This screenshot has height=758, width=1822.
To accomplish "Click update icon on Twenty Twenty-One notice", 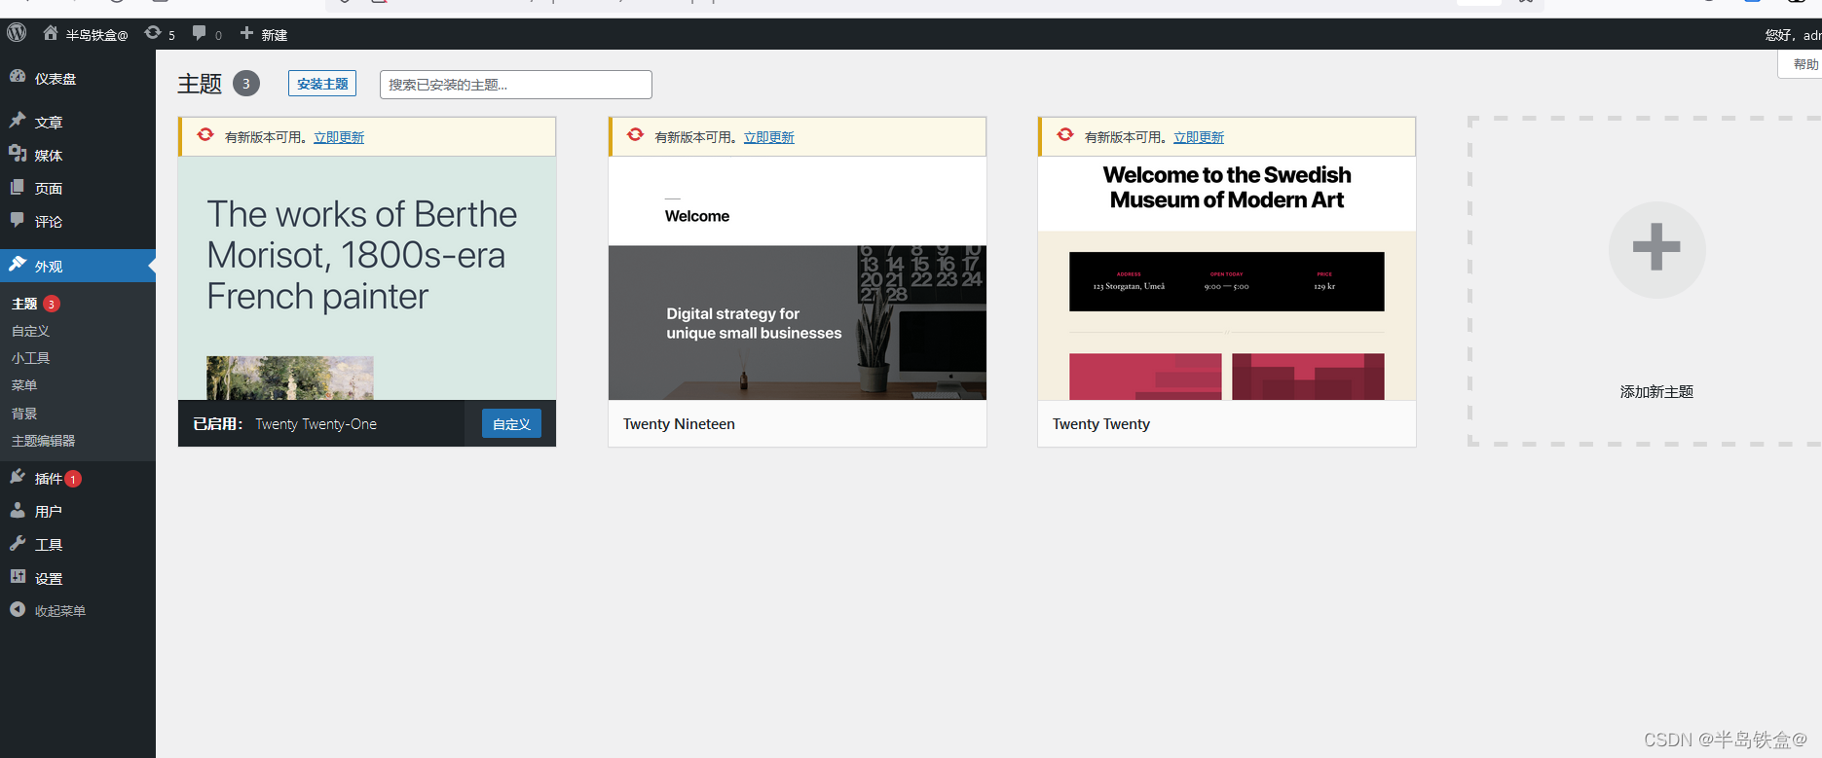I will tap(205, 135).
